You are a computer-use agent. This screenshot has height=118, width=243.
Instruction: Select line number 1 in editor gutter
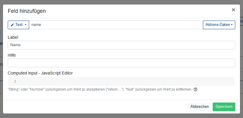click(15, 81)
